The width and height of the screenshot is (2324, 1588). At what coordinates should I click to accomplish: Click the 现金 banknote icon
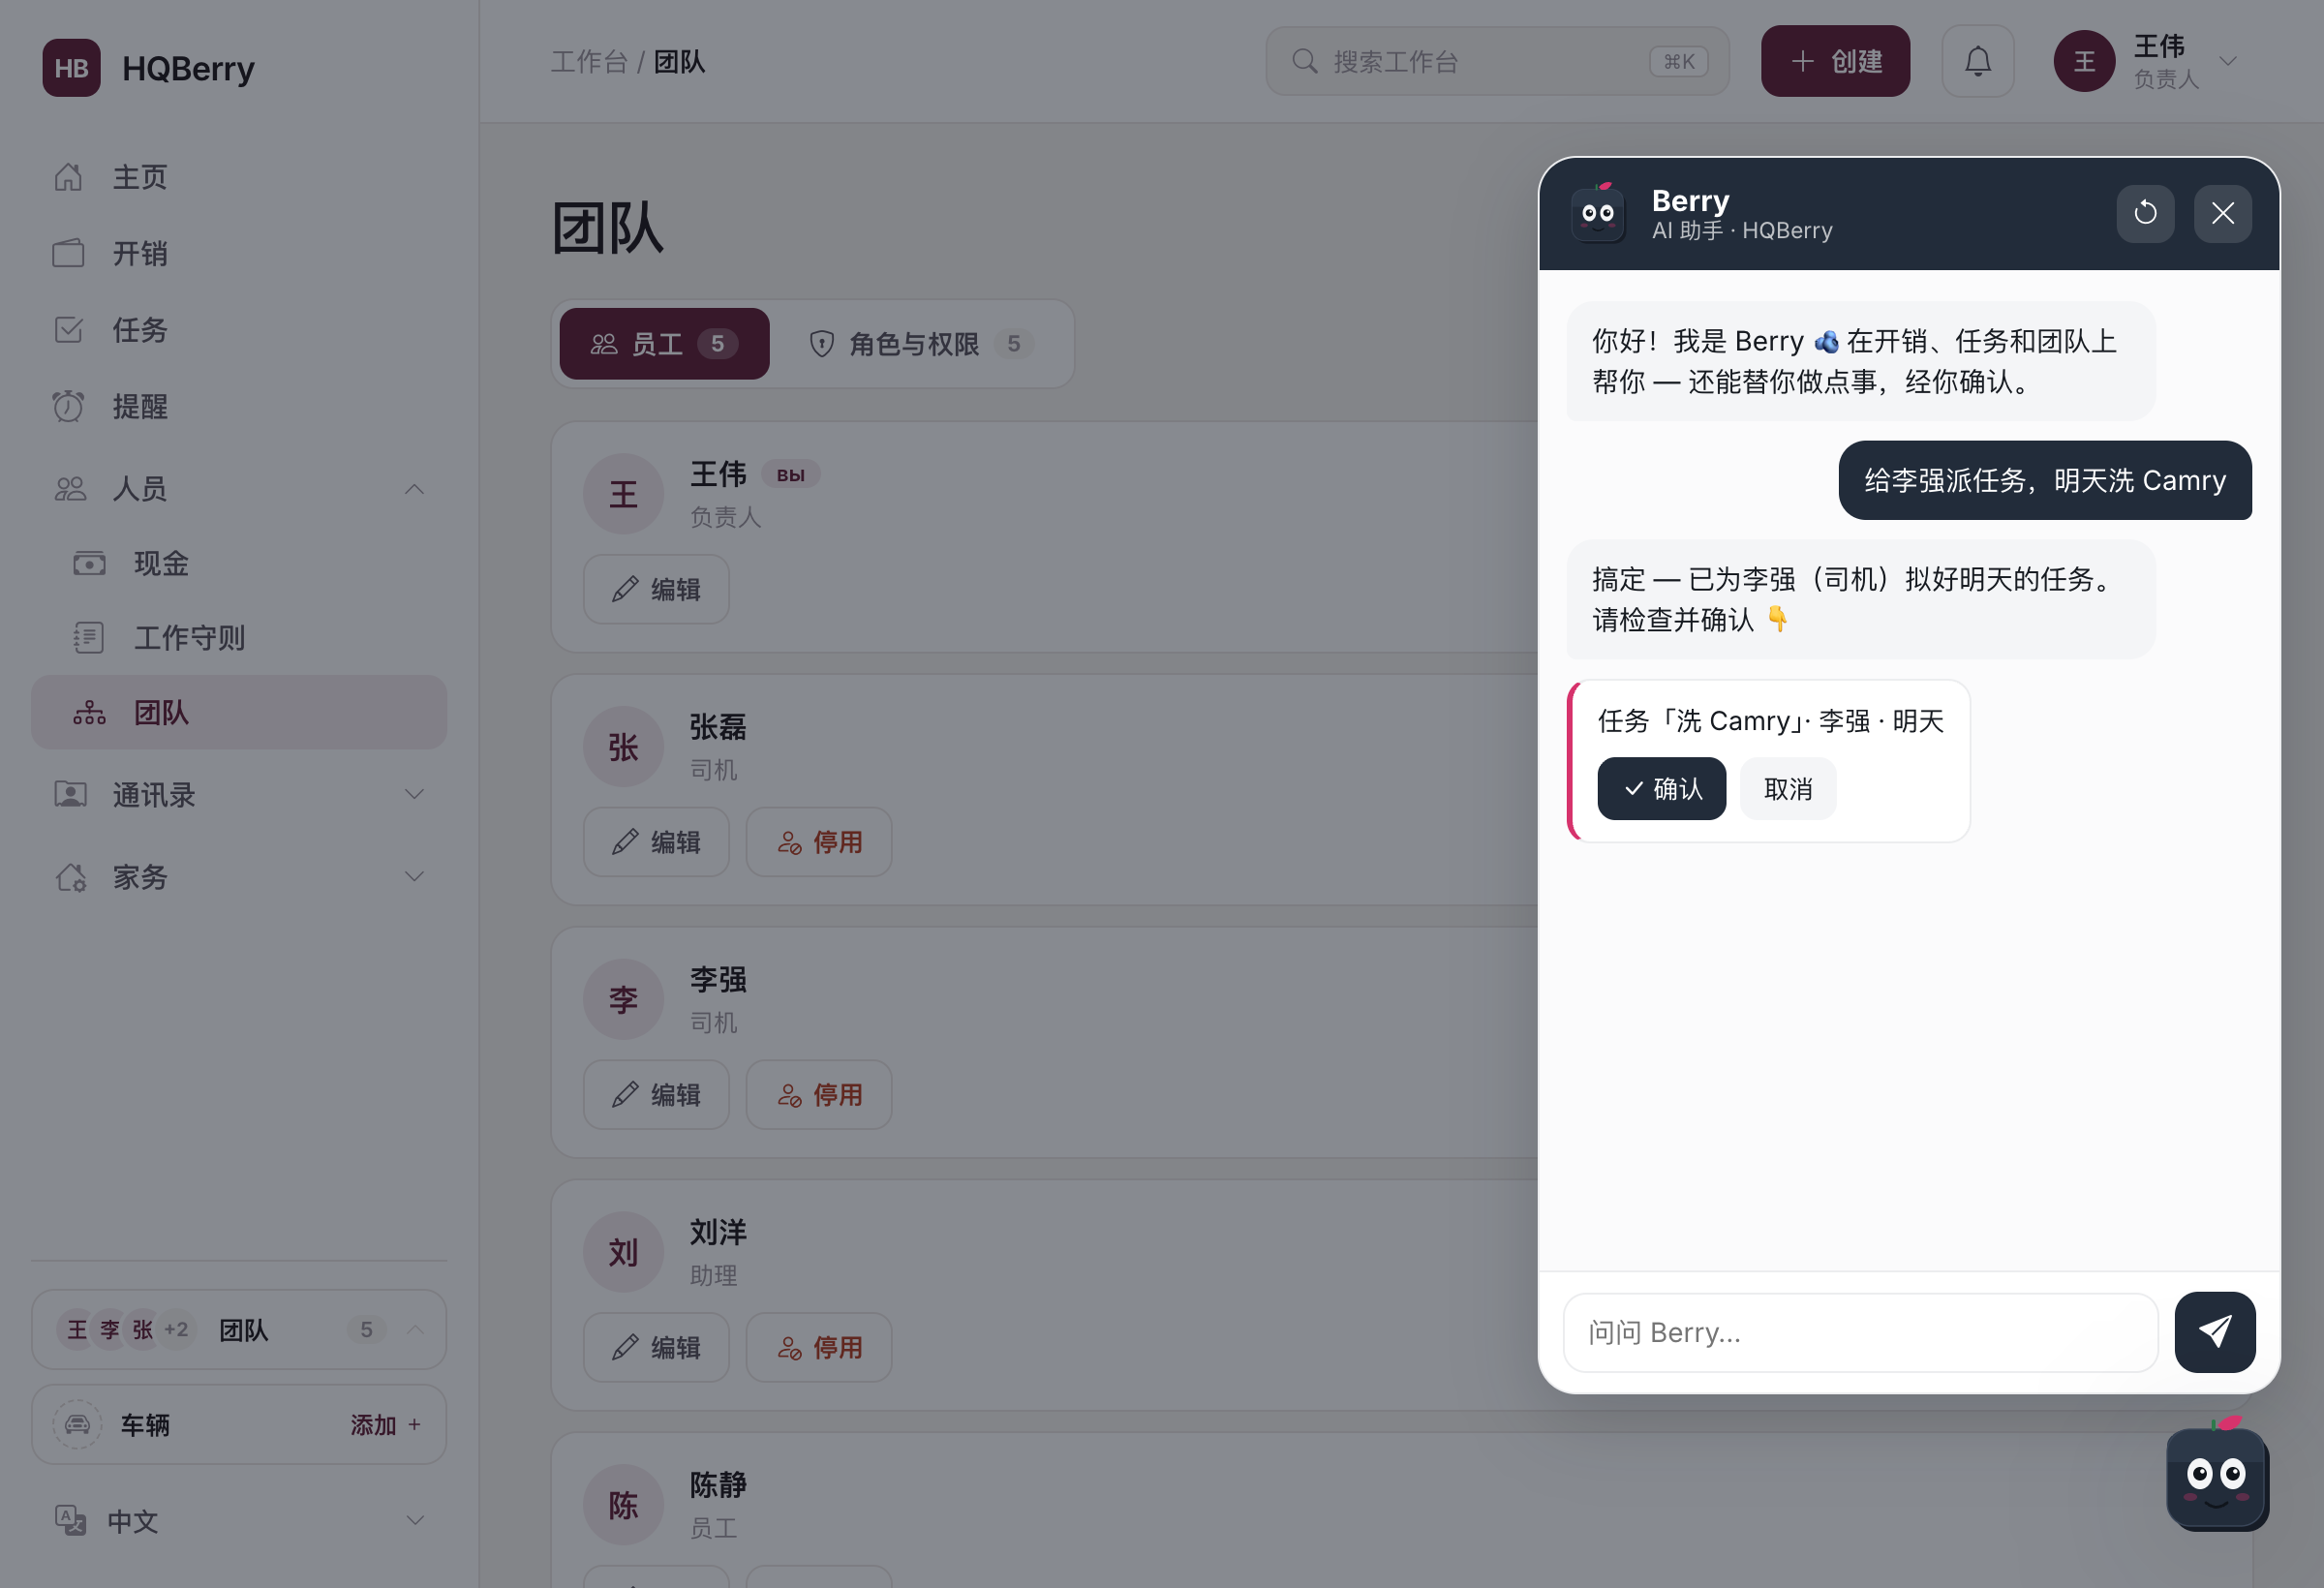tap(89, 564)
